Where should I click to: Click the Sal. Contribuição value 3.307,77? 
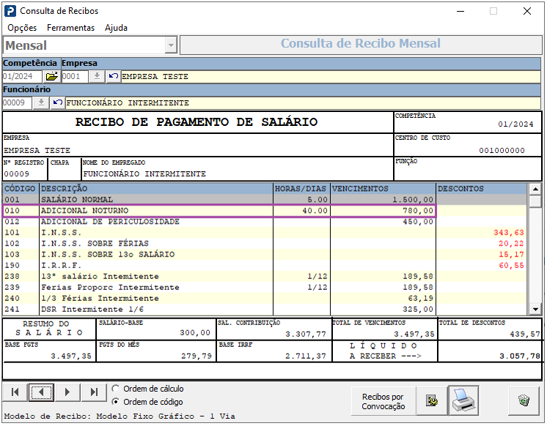pyautogui.click(x=306, y=334)
